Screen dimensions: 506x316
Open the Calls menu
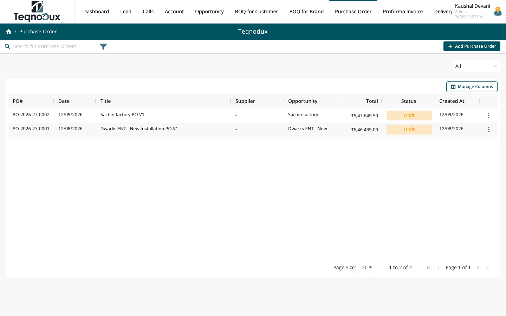click(x=148, y=12)
